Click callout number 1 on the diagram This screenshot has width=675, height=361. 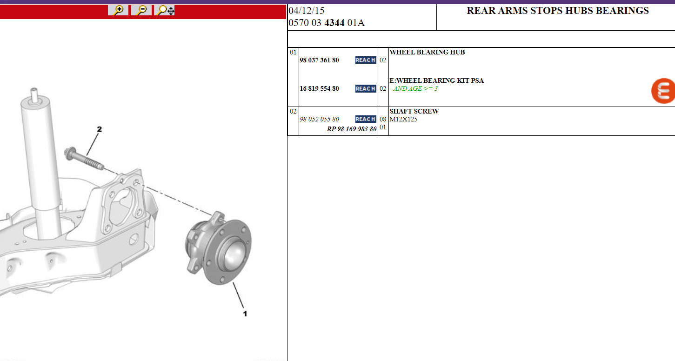click(245, 314)
